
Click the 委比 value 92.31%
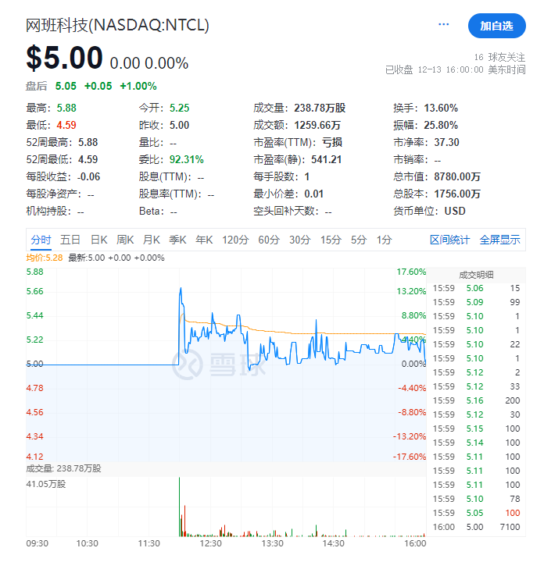coord(186,159)
